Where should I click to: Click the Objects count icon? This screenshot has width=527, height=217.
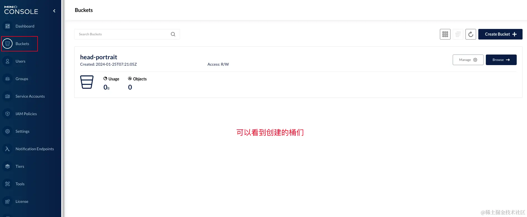[130, 79]
